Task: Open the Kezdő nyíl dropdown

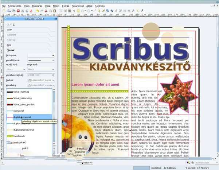Action: click(16, 69)
